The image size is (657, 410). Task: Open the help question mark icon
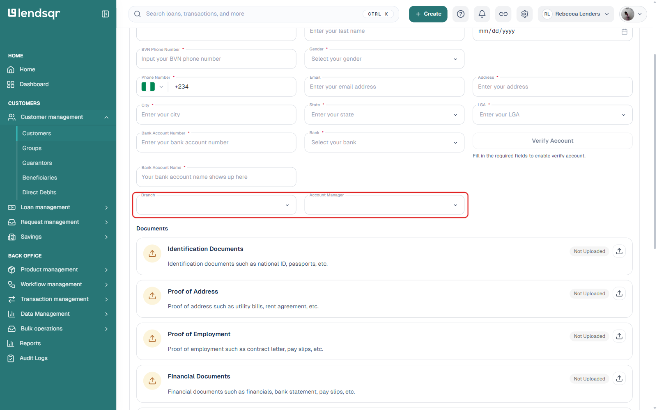(x=461, y=14)
